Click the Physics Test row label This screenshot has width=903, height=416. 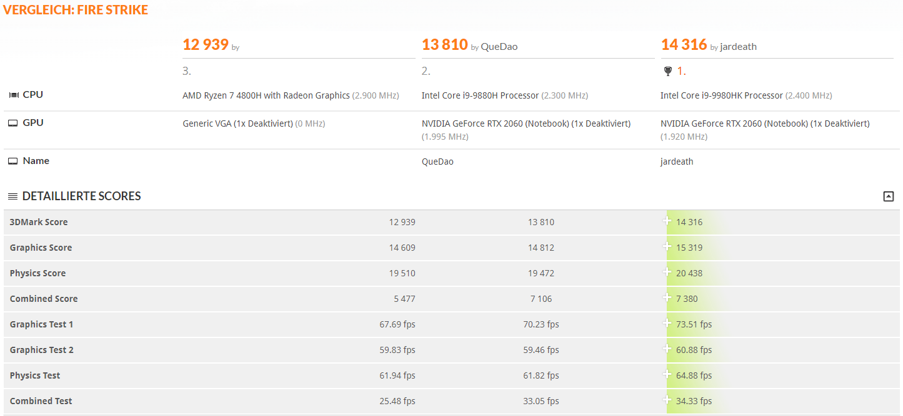point(35,375)
